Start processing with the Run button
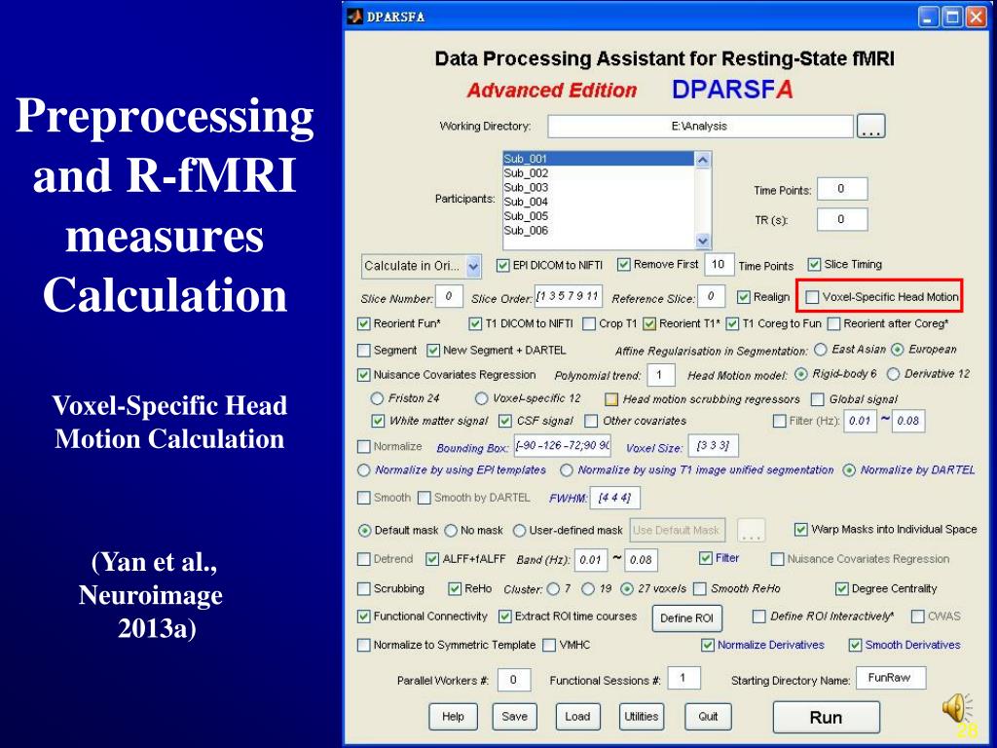This screenshot has height=748, width=997. click(x=826, y=718)
